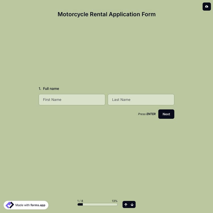Click the cloud upload icon button
The width and height of the screenshot is (213, 213).
[206, 6]
